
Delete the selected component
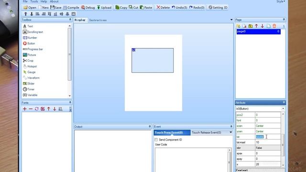[x=163, y=8]
